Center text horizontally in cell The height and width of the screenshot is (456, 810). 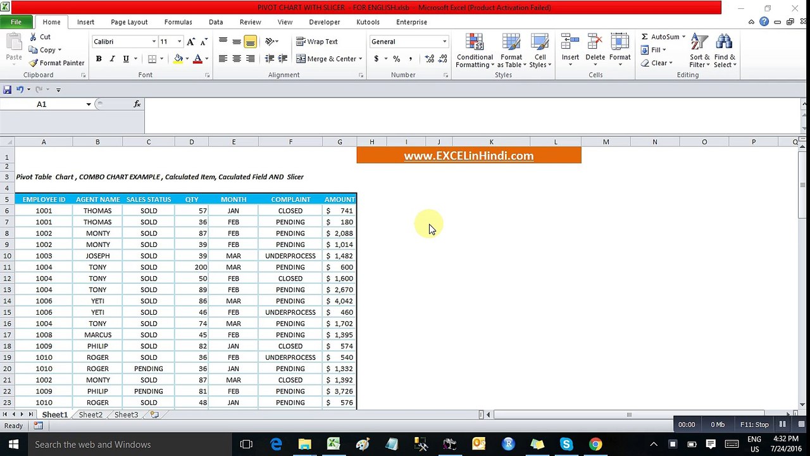coord(237,59)
